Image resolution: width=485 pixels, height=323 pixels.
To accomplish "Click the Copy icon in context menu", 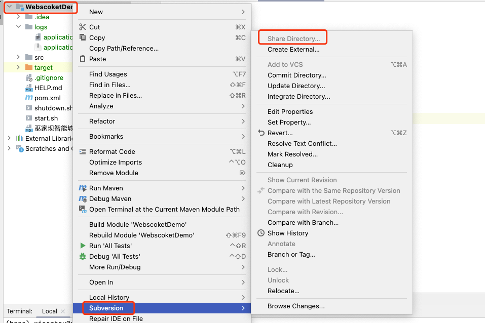I will [82, 37].
